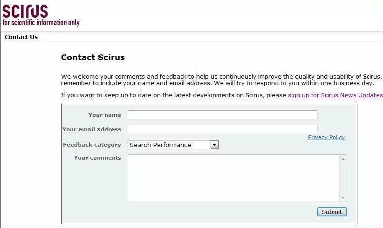Click the Feedback category dropdown arrow
383x228 pixels.
[x=214, y=145]
